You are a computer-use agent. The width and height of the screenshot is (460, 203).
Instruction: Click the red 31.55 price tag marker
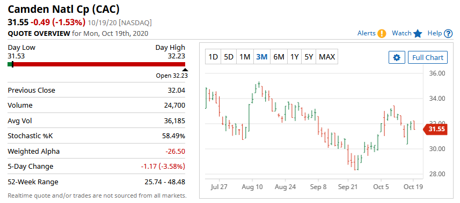pyautogui.click(x=435, y=129)
